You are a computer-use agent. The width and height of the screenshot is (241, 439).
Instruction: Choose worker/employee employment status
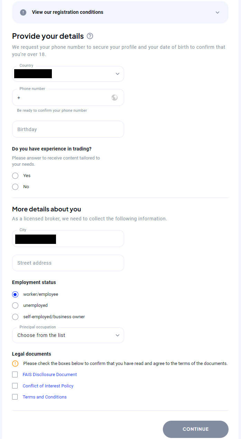(x=15, y=294)
